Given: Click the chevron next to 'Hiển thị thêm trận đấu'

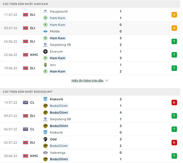Looking at the screenshot, I should point(107,81).
